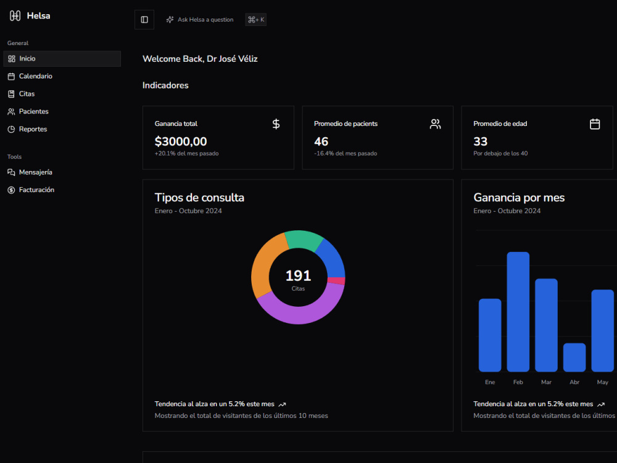Toggle the sidebar panel button
Screen dimensions: 617x463
point(144,20)
